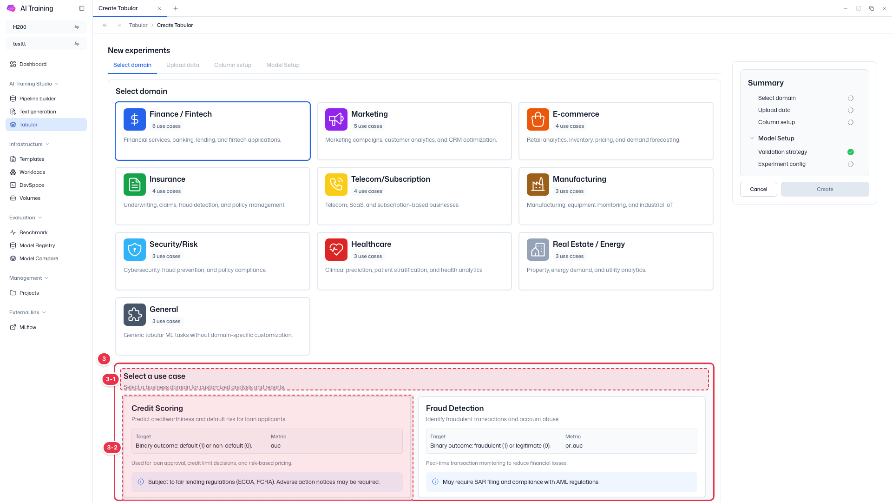Collapse Model Setup in Summary panel
892x502 pixels.
coord(752,138)
